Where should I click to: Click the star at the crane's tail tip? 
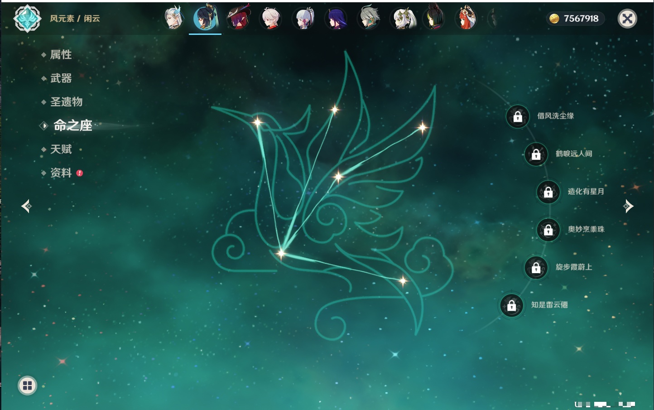point(403,281)
